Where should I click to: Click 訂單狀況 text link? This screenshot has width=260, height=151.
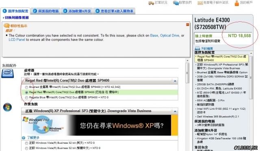coord(161,3)
